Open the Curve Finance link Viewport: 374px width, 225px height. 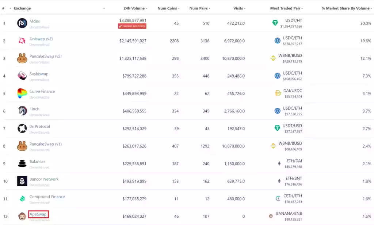(42, 91)
